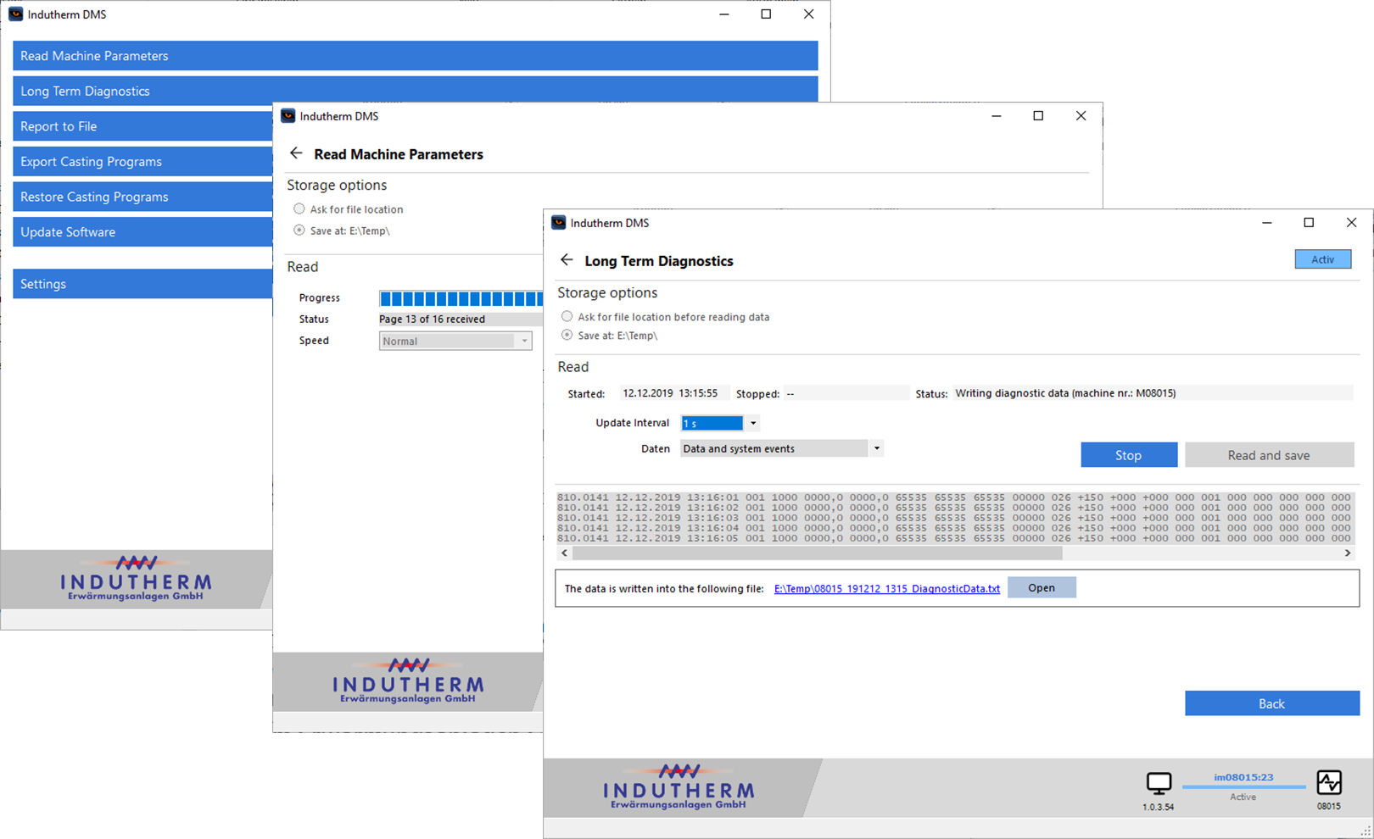1374x839 pixels.
Task: Expand the Daten dropdown list
Action: (x=876, y=449)
